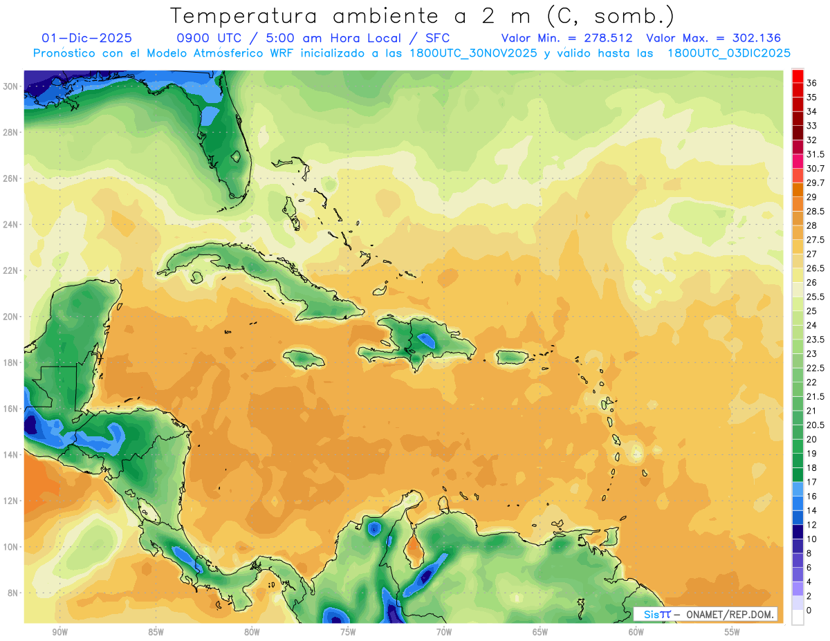Click the "0900 UTC" time text
830x641 pixels.
click(210, 38)
